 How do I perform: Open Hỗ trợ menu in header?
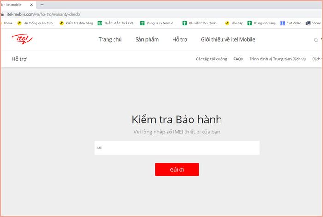(180, 39)
